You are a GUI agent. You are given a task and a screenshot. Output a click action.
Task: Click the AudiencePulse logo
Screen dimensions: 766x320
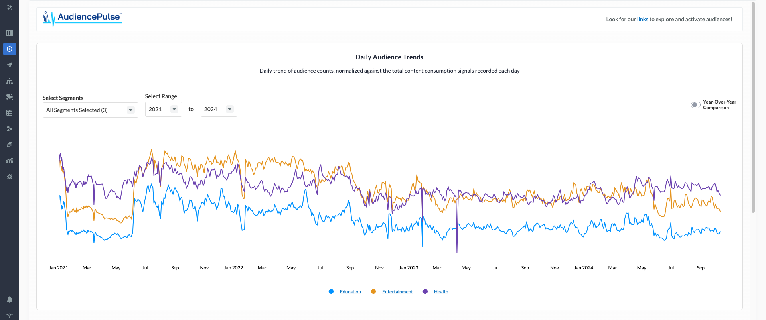pos(83,18)
